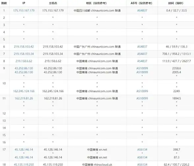Click AS10099 link in hop 10 row
The image size is (194, 166).
[x=142, y=91]
